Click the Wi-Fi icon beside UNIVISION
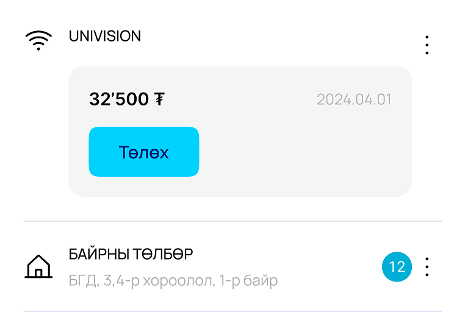Image resolution: width=465 pixels, height=312 pixels. [38, 40]
